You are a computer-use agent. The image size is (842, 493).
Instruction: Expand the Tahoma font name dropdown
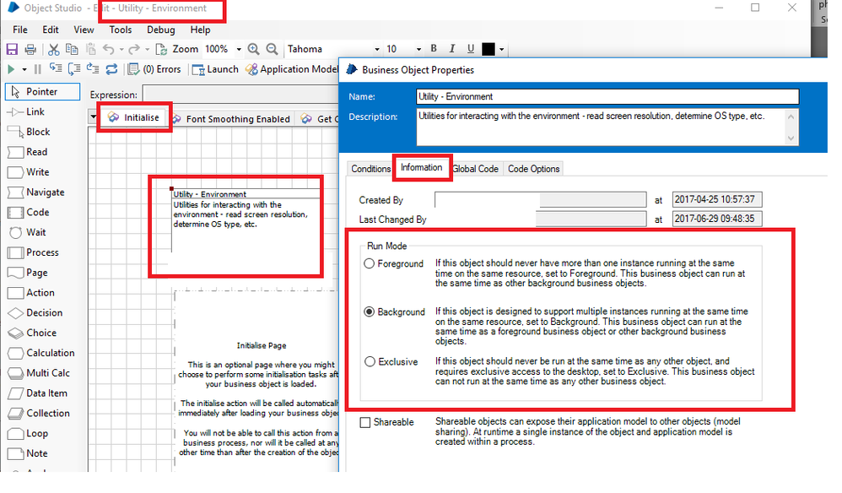pos(376,50)
